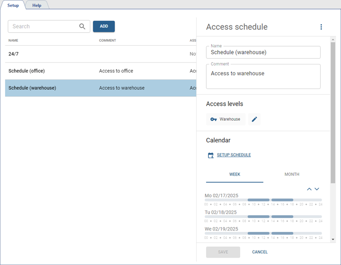The image size is (341, 265).
Task: Open the three-dot more options menu
Action: [321, 27]
